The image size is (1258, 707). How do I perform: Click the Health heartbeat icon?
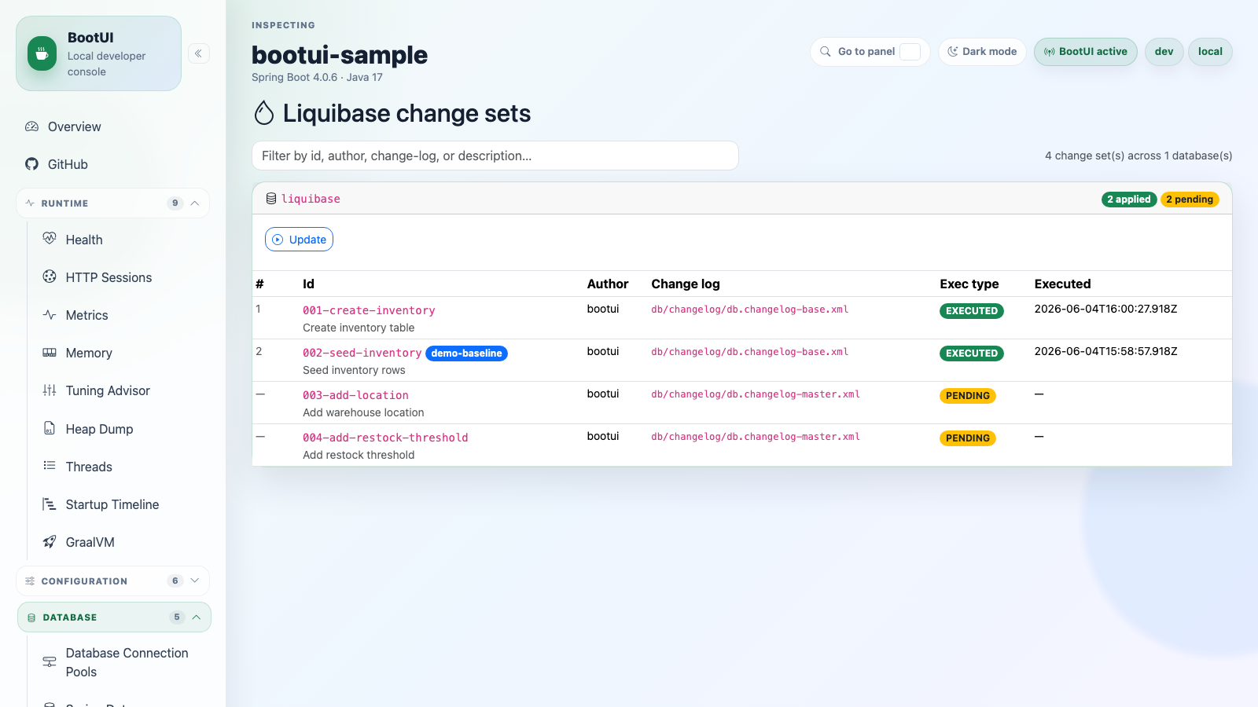point(50,239)
